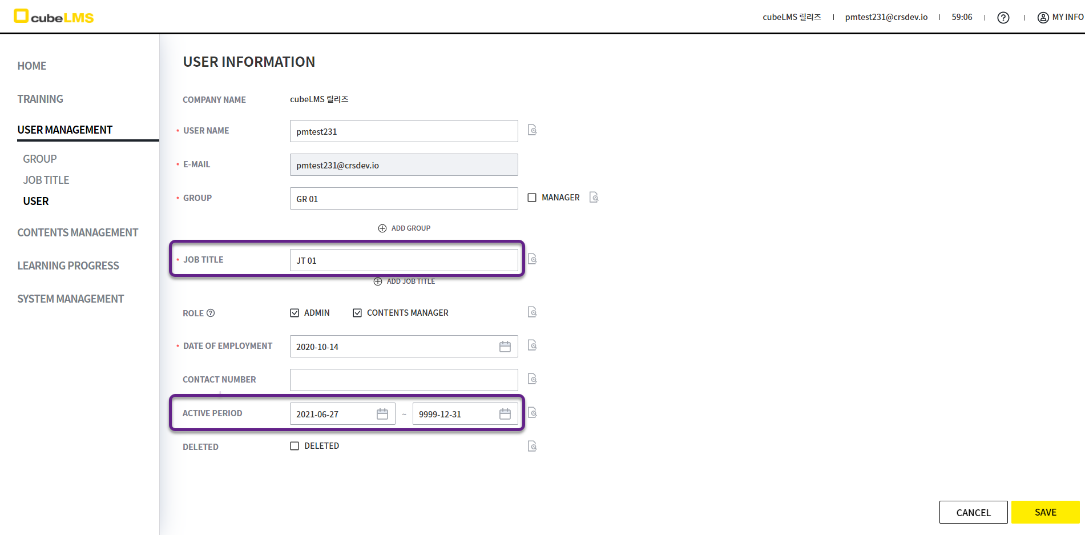Image resolution: width=1085 pixels, height=535 pixels.
Task: Click the history icon next to Manager checkbox
Action: point(594,198)
